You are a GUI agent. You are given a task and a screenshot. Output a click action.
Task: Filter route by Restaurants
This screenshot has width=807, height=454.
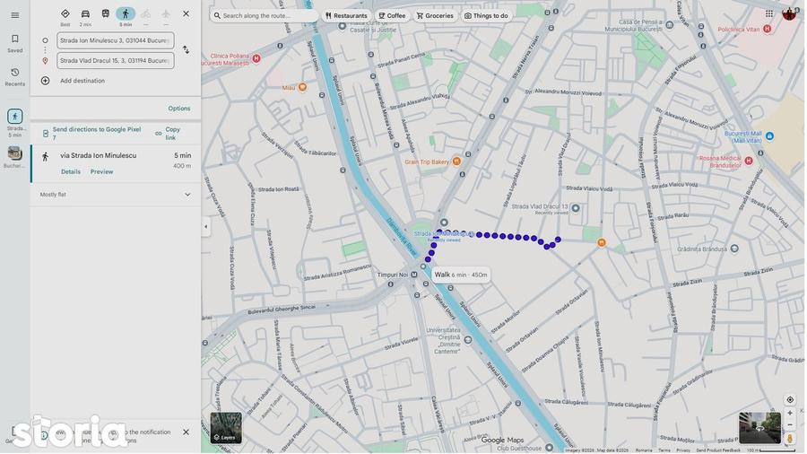click(346, 16)
